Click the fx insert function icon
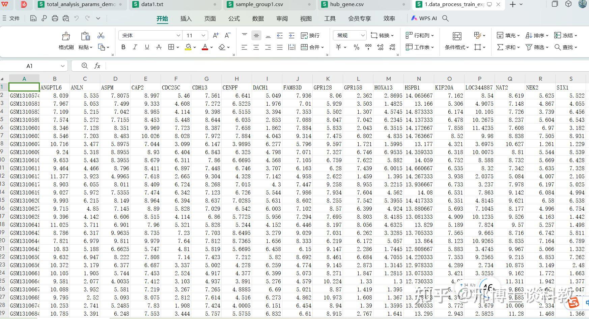This screenshot has width=589, height=319. click(97, 66)
